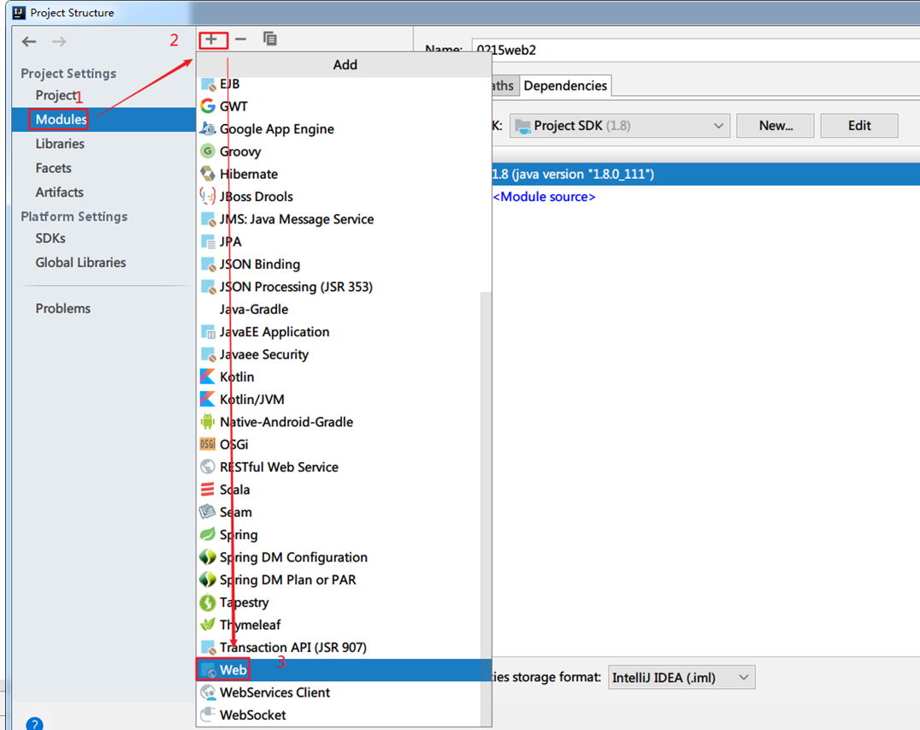Open help with the question mark icon
This screenshot has width=920, height=730.
coord(34,723)
